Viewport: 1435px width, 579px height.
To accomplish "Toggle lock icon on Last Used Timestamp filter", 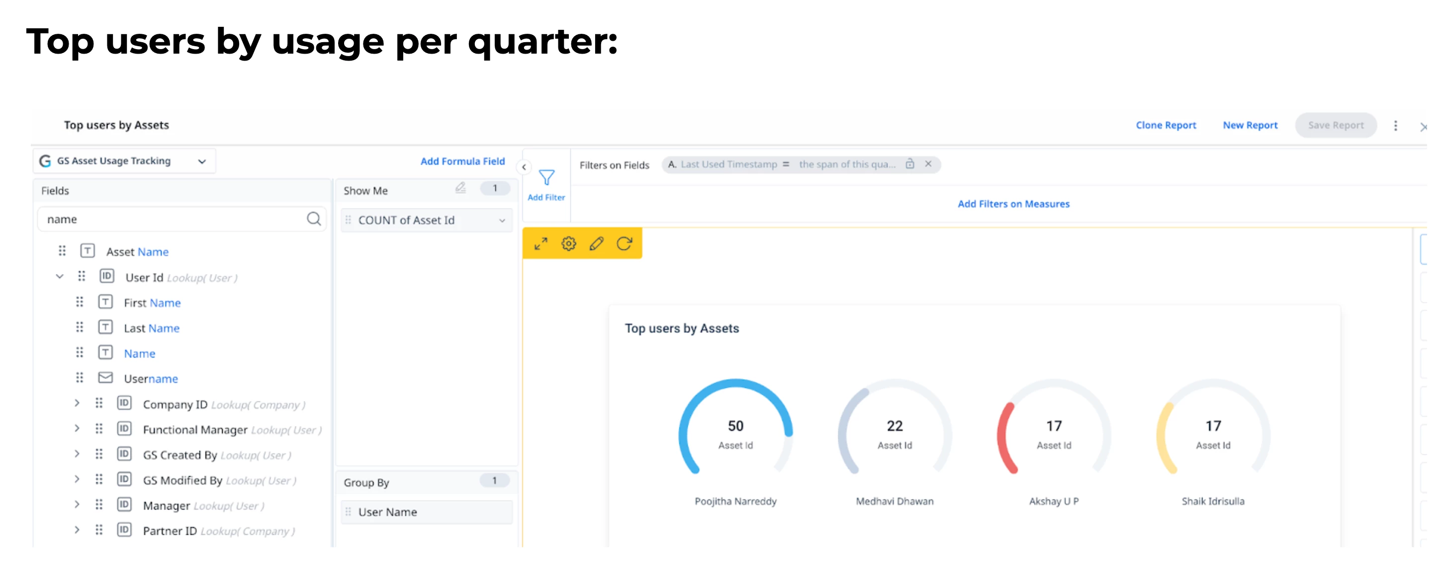I will (x=910, y=164).
